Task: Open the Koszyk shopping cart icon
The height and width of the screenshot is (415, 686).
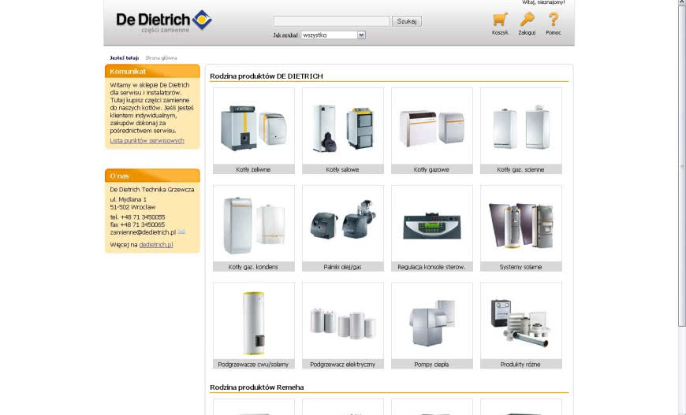Action: pyautogui.click(x=500, y=19)
